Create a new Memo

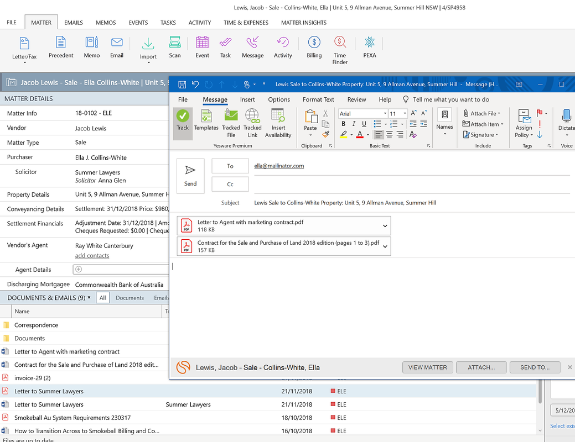click(92, 48)
